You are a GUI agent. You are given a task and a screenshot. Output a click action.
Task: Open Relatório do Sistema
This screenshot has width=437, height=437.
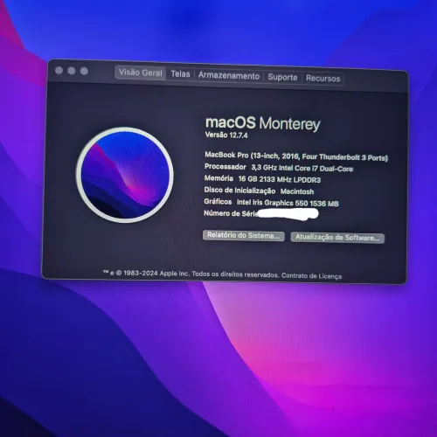pyautogui.click(x=244, y=235)
